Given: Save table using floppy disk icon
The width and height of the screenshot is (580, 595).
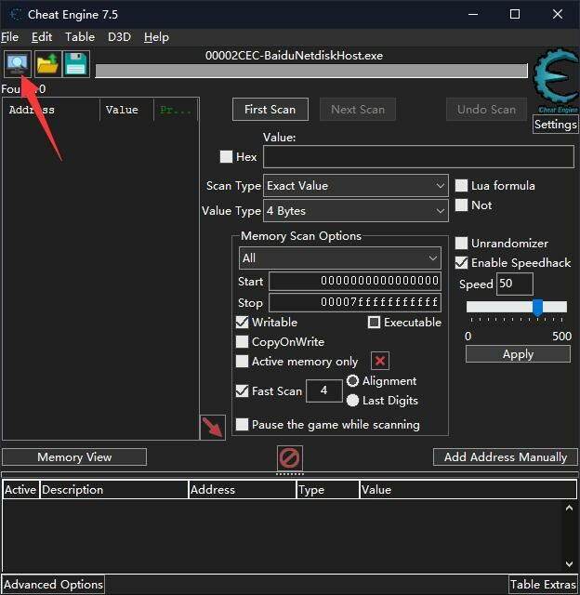Looking at the screenshot, I should click(76, 64).
